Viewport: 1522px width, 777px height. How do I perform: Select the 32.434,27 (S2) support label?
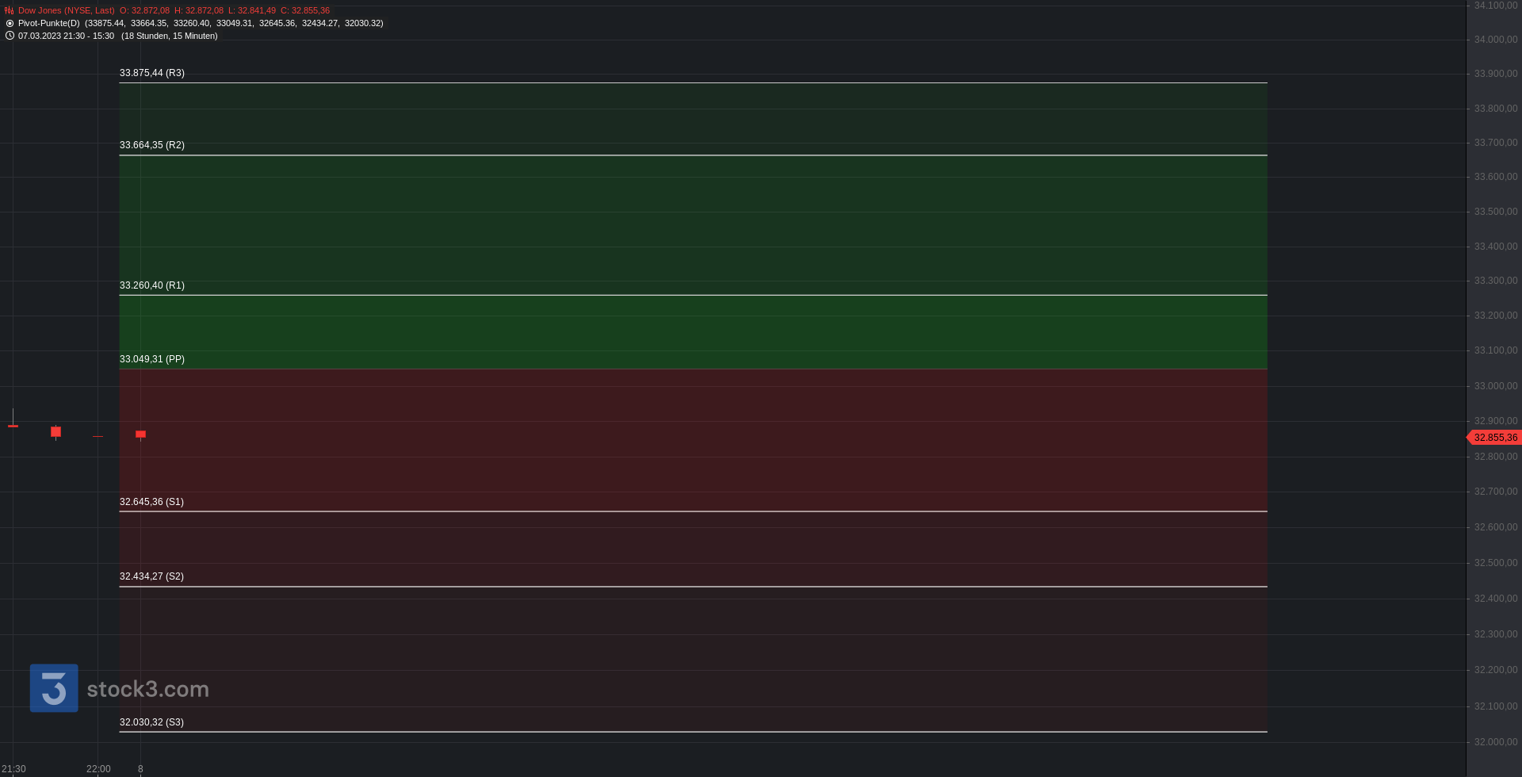[151, 576]
